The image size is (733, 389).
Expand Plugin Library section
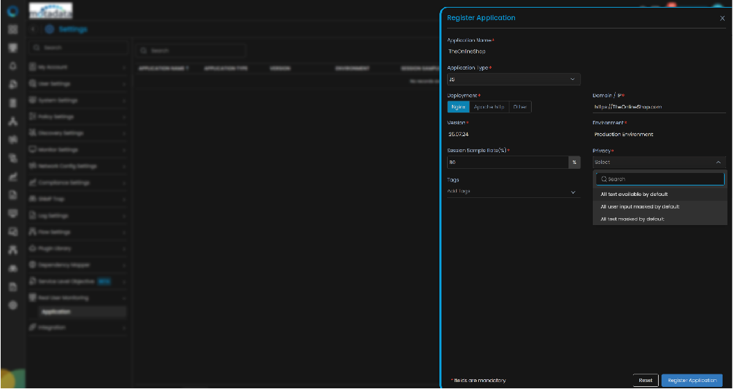[78, 249]
